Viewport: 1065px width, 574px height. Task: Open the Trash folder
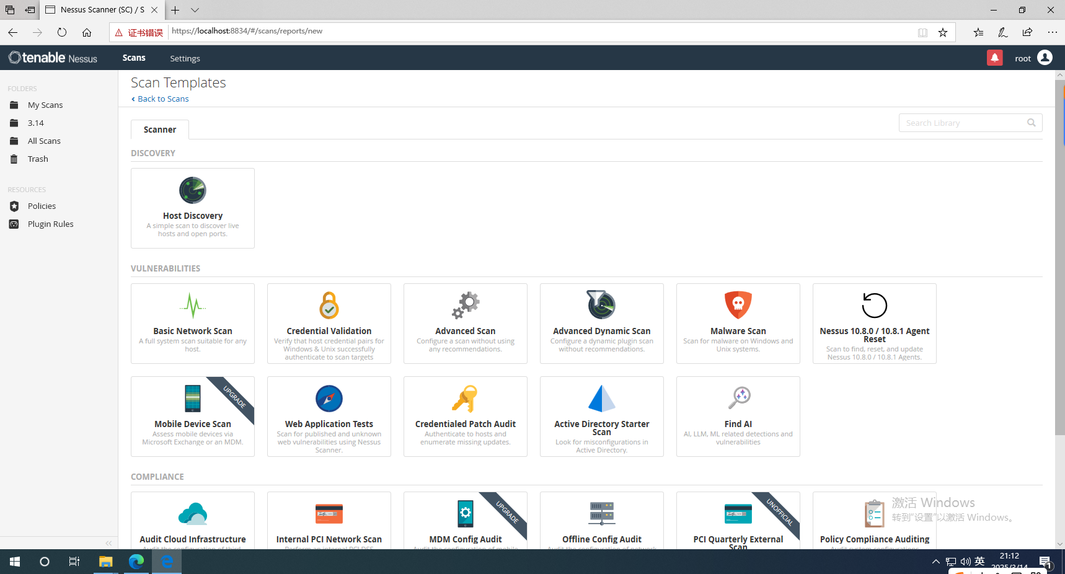point(38,159)
